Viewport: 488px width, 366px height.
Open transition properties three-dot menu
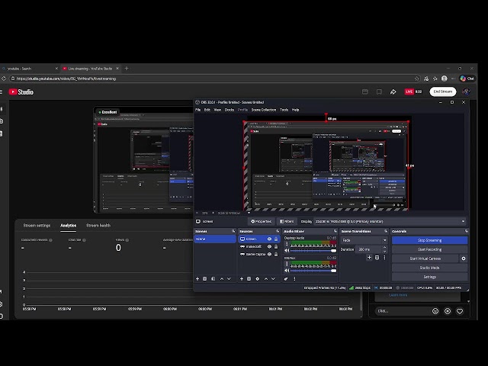coord(384,258)
